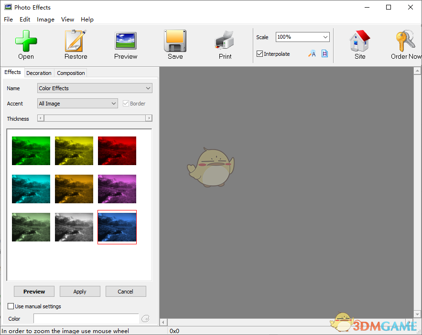Toggle the Border checkbox

[125, 103]
